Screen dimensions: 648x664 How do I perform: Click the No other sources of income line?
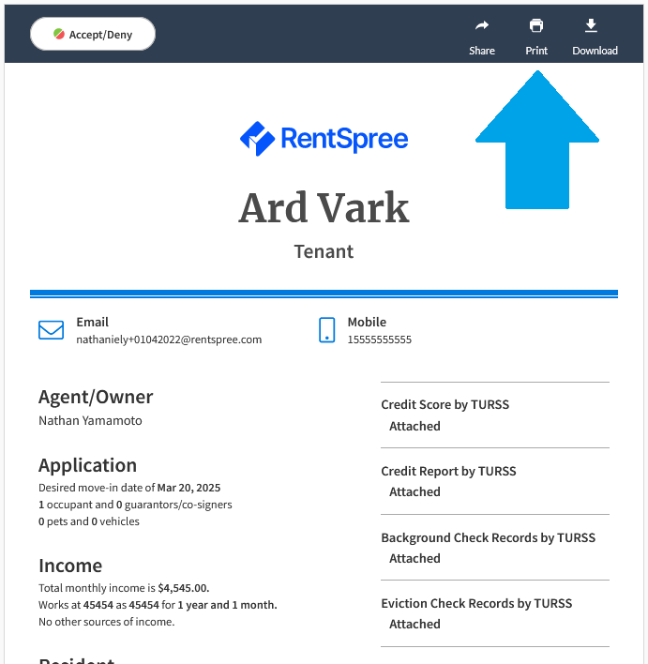pos(107,622)
